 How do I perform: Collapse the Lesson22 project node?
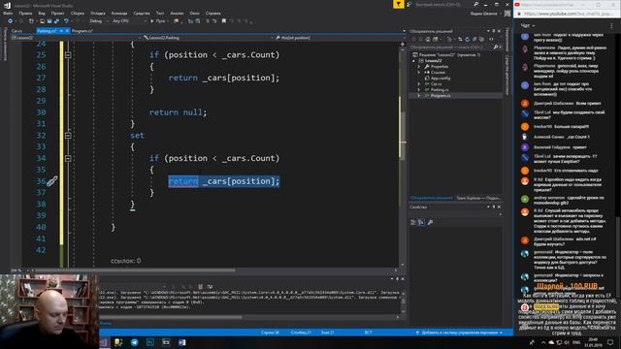pos(414,61)
